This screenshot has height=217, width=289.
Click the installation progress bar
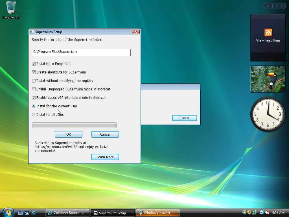pyautogui.click(x=74, y=125)
